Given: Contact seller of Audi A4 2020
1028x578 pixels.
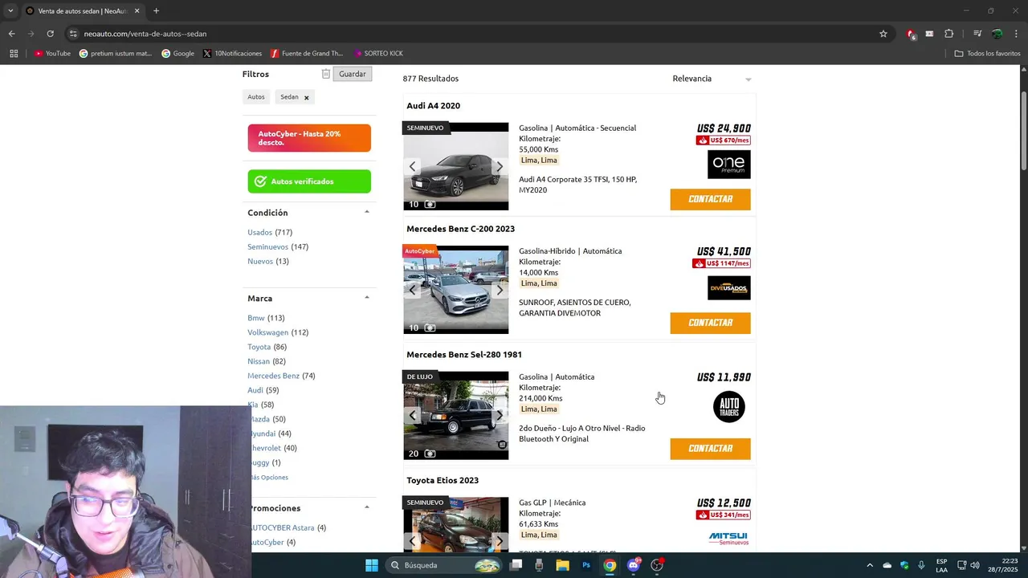Looking at the screenshot, I should [711, 199].
